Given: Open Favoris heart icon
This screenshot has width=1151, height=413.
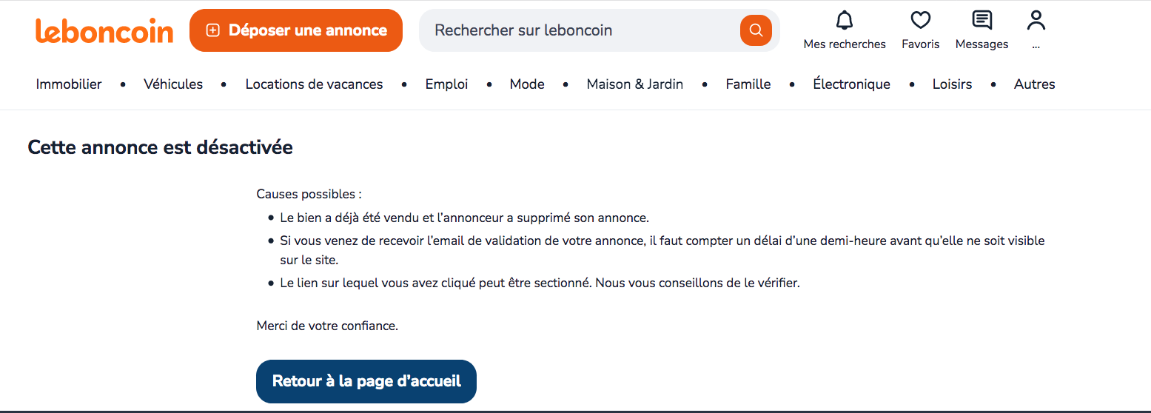Looking at the screenshot, I should (x=920, y=20).
